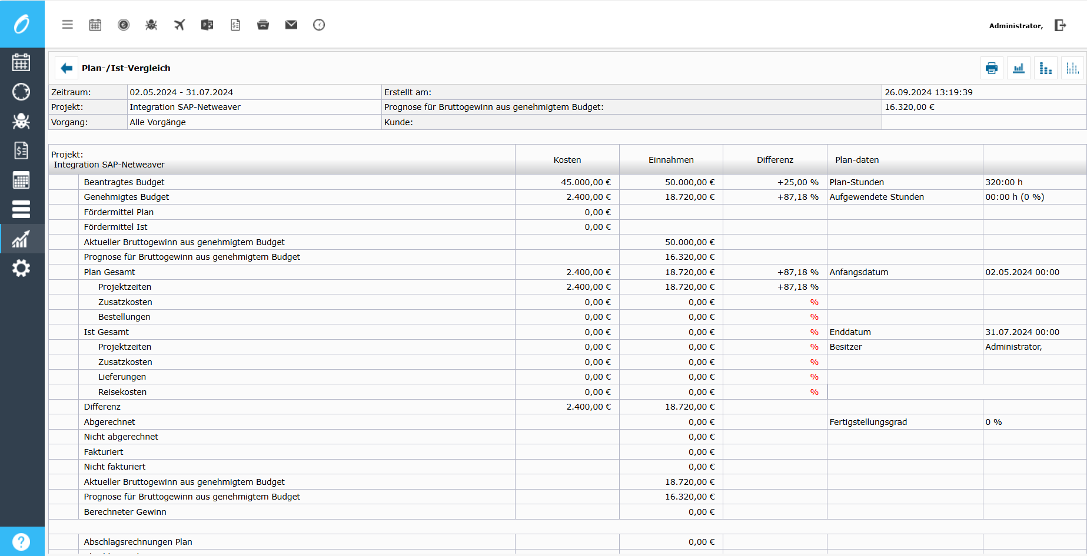The image size is (1087, 556).
Task: Click the printer tray icon in top toolbar
Action: coord(263,25)
